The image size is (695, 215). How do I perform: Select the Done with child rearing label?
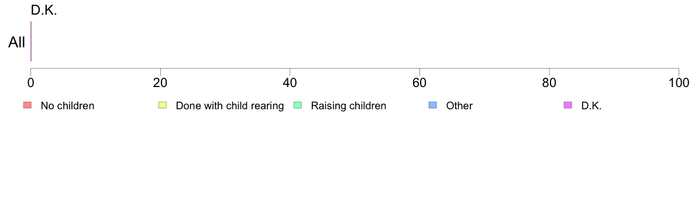[x=229, y=106]
